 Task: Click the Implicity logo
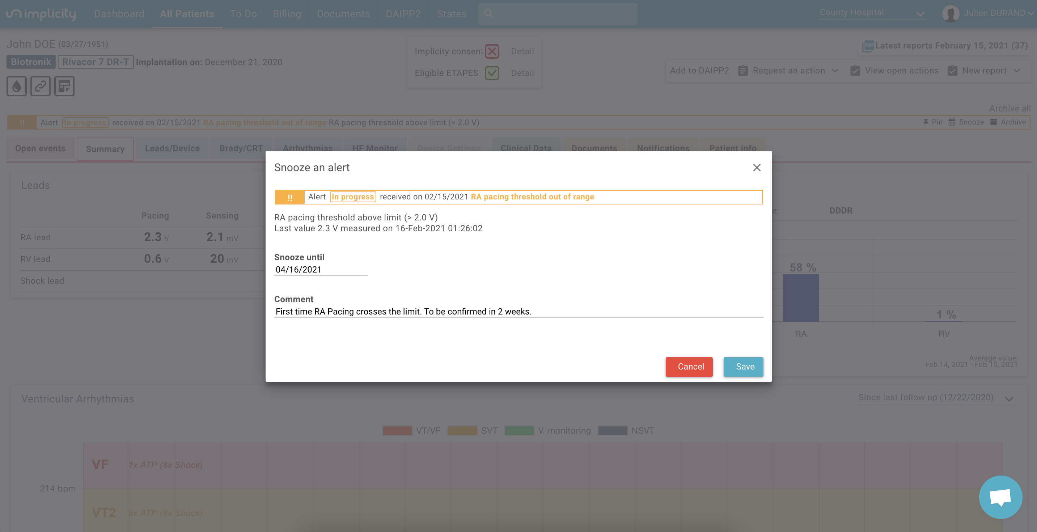click(41, 14)
